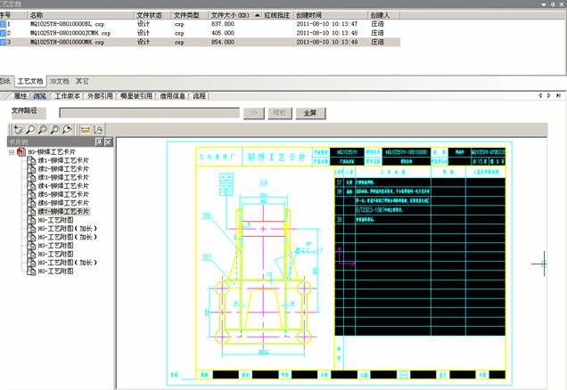Image resolution: width=567 pixels, height=390 pixels.
Task: Select file row MQ1025TH-08010000JCMX.exp
Action: (x=71, y=32)
